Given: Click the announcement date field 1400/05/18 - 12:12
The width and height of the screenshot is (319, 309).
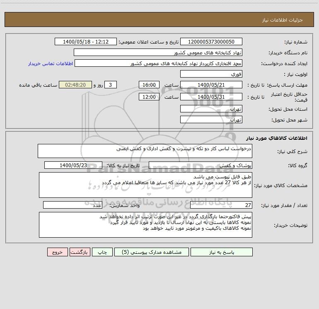Looking at the screenshot, I should 86,42.
